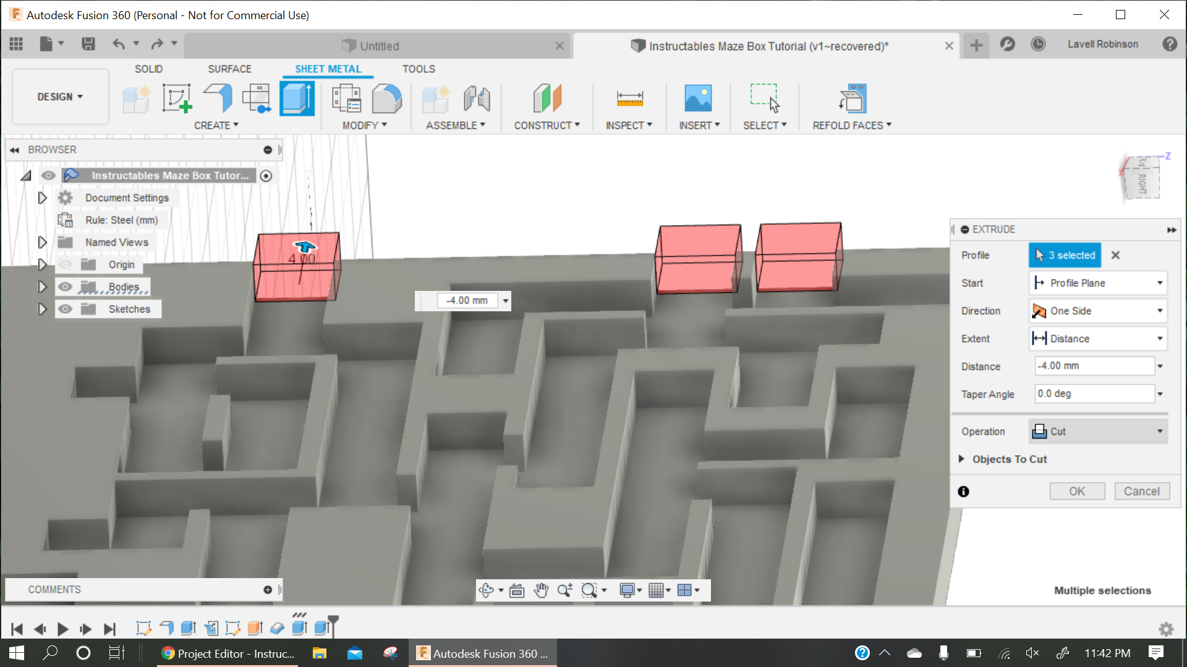
Task: Activate the root component radio button
Action: (266, 176)
